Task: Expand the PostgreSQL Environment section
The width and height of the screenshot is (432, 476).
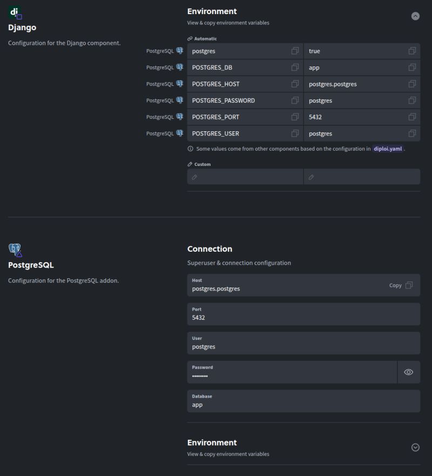Action: click(415, 447)
